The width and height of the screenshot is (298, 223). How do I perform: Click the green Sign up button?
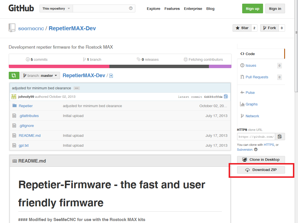pyautogui.click(x=252, y=8)
